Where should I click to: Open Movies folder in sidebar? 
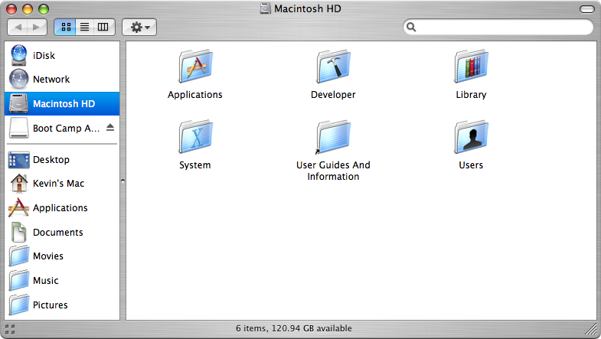62,256
